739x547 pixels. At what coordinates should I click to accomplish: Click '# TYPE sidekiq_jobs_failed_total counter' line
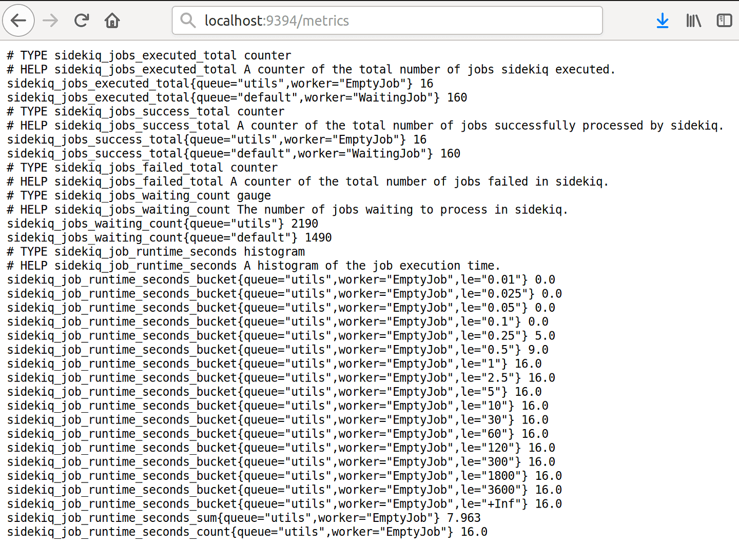pyautogui.click(x=142, y=168)
